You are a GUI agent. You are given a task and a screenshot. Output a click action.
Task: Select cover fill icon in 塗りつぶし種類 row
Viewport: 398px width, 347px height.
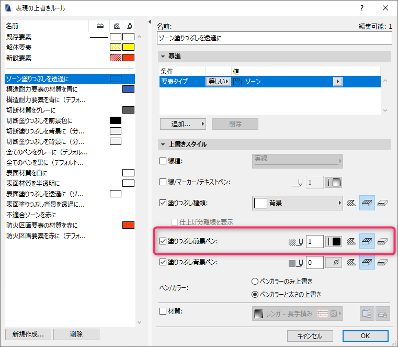coord(382,203)
